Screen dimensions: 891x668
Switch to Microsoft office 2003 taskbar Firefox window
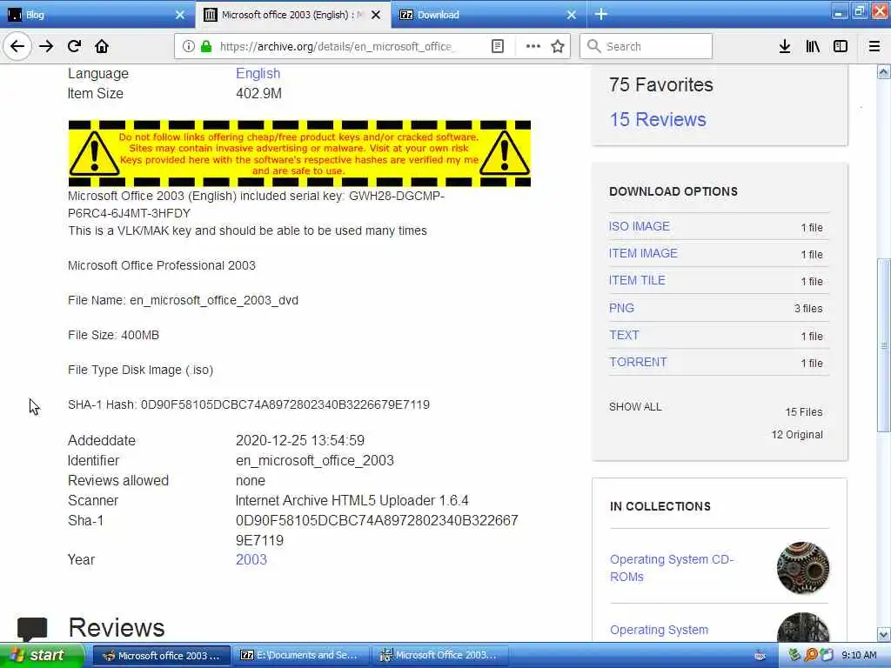click(161, 656)
